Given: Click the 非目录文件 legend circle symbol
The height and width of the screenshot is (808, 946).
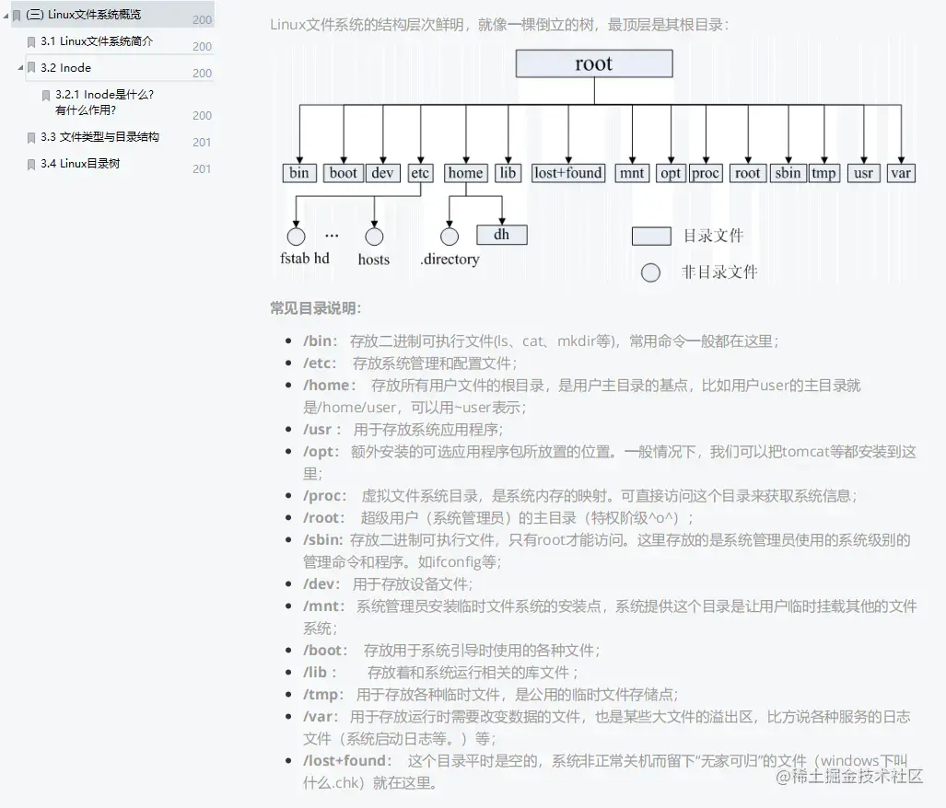Looking at the screenshot, I should tap(651, 272).
